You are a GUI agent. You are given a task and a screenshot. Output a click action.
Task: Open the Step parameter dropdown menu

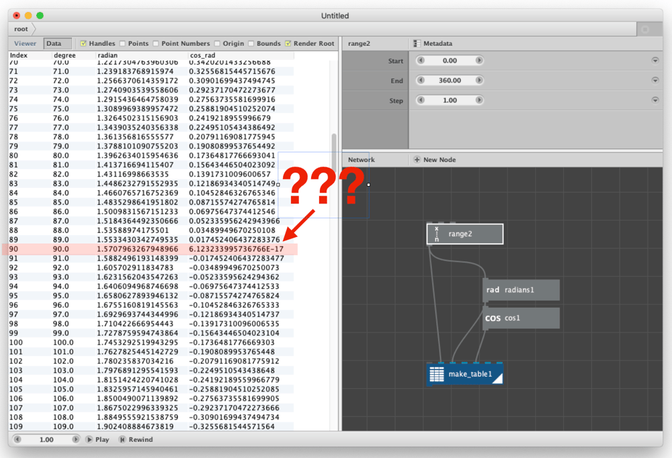(655, 100)
